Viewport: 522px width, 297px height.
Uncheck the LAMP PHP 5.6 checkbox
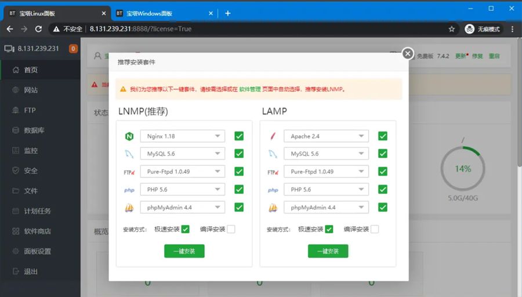(x=382, y=189)
